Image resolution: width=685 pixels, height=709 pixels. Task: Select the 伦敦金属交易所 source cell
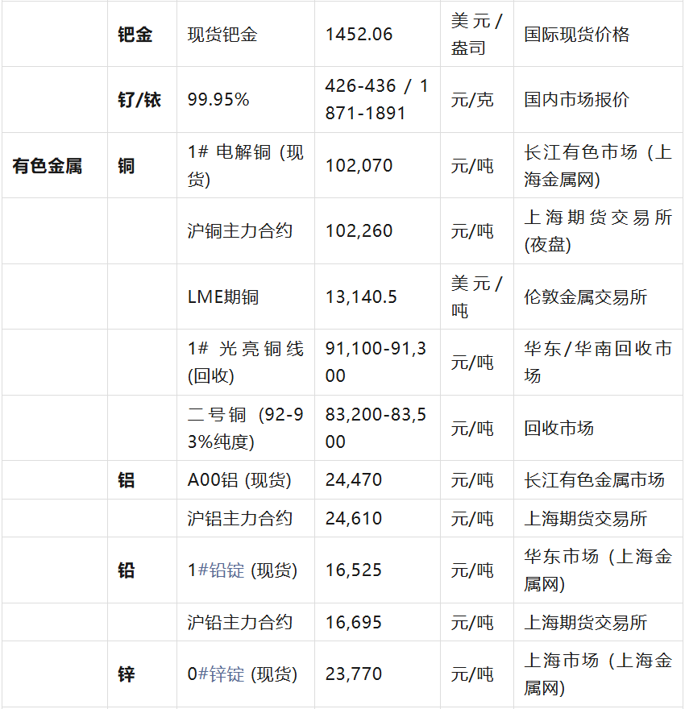pos(585,297)
